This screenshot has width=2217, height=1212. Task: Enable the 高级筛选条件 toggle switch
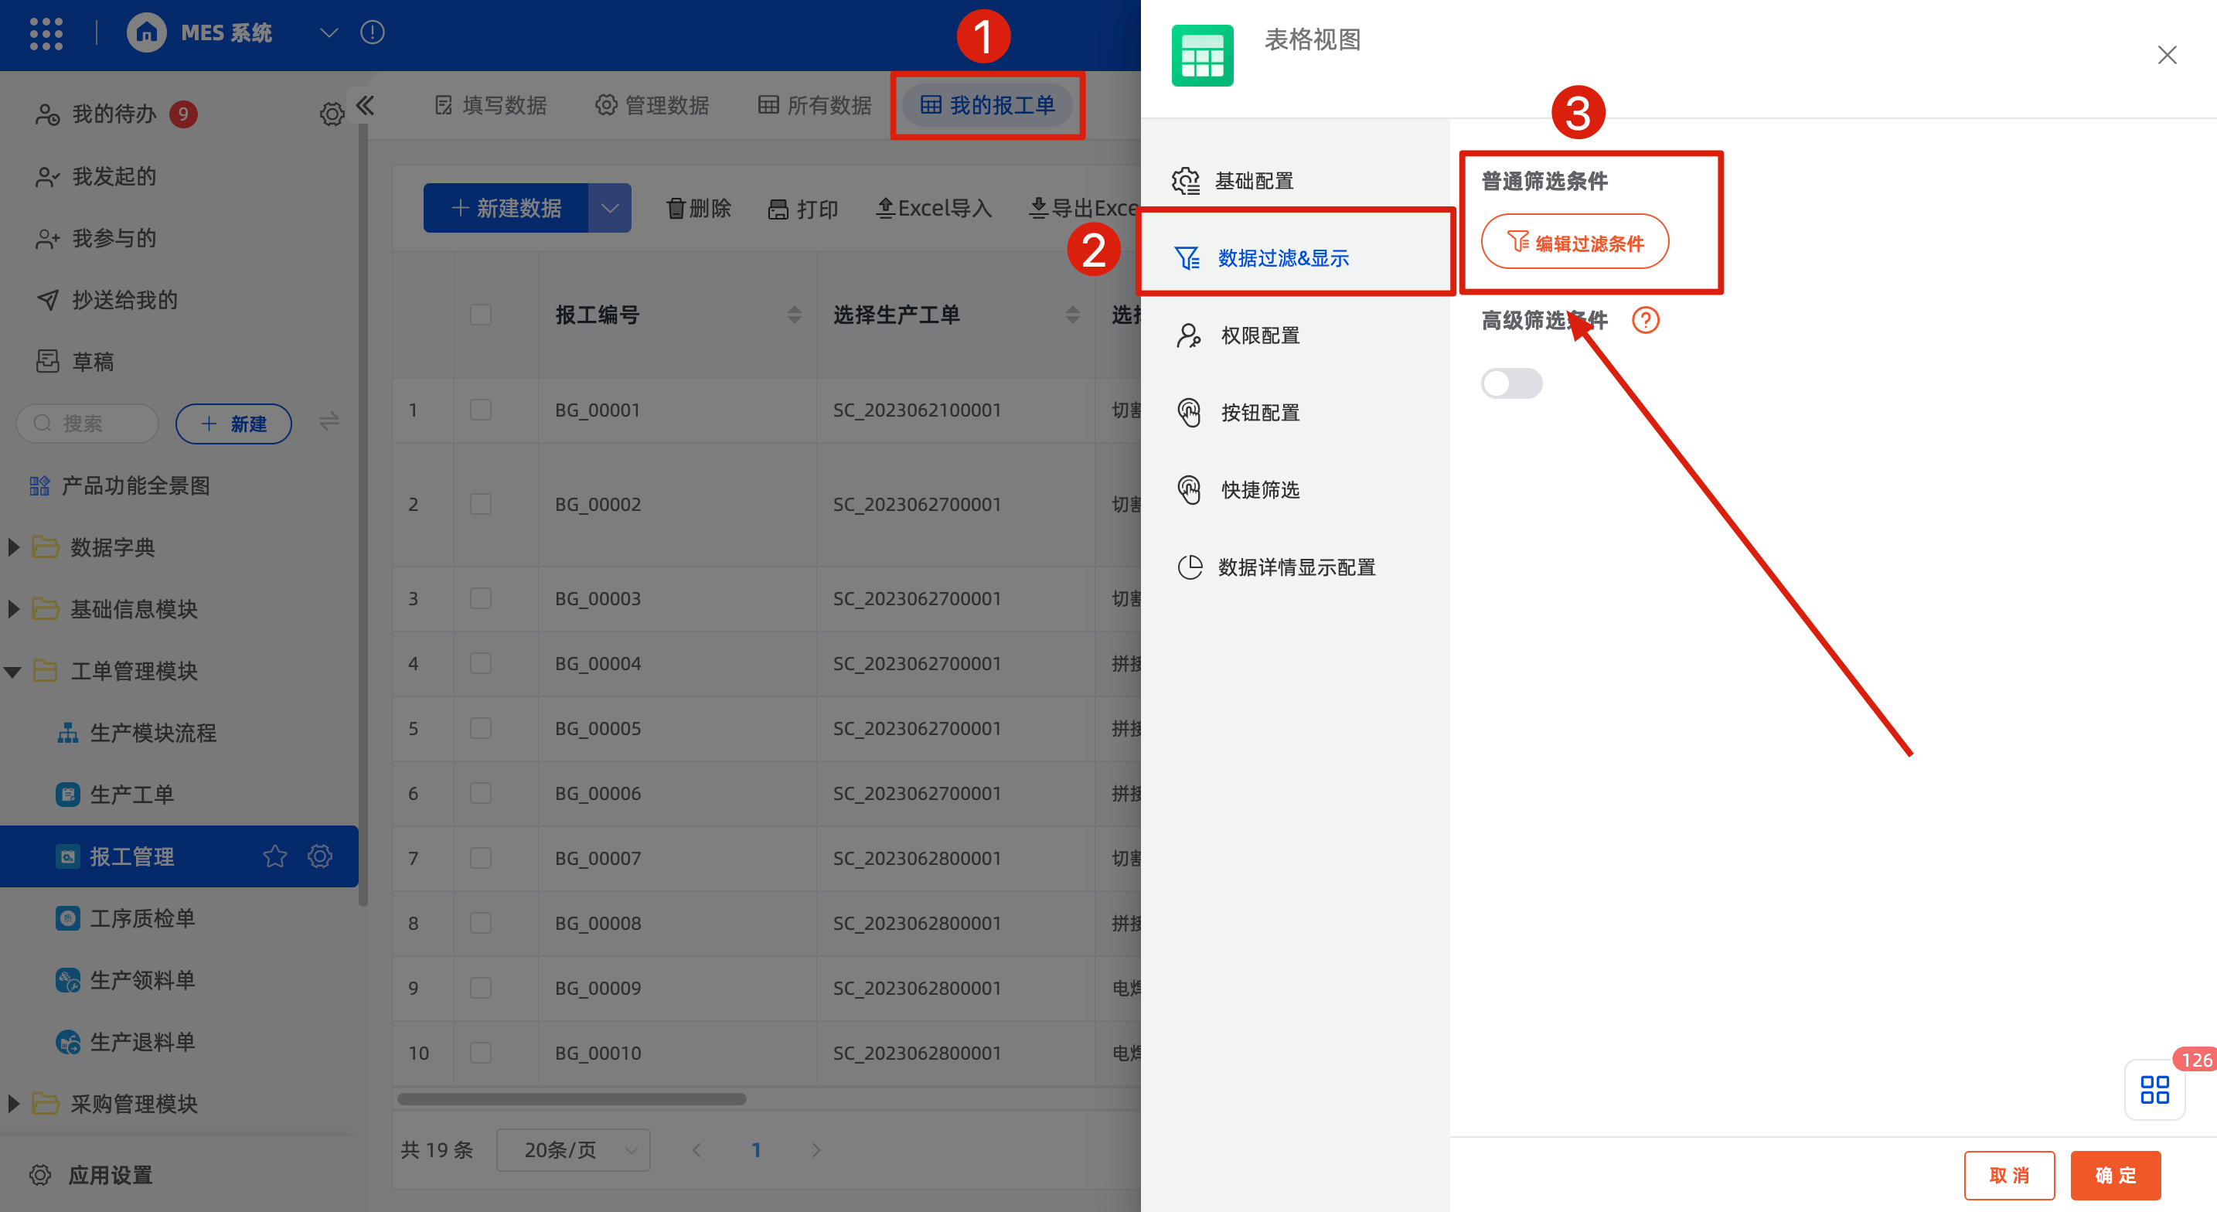[x=1510, y=383]
